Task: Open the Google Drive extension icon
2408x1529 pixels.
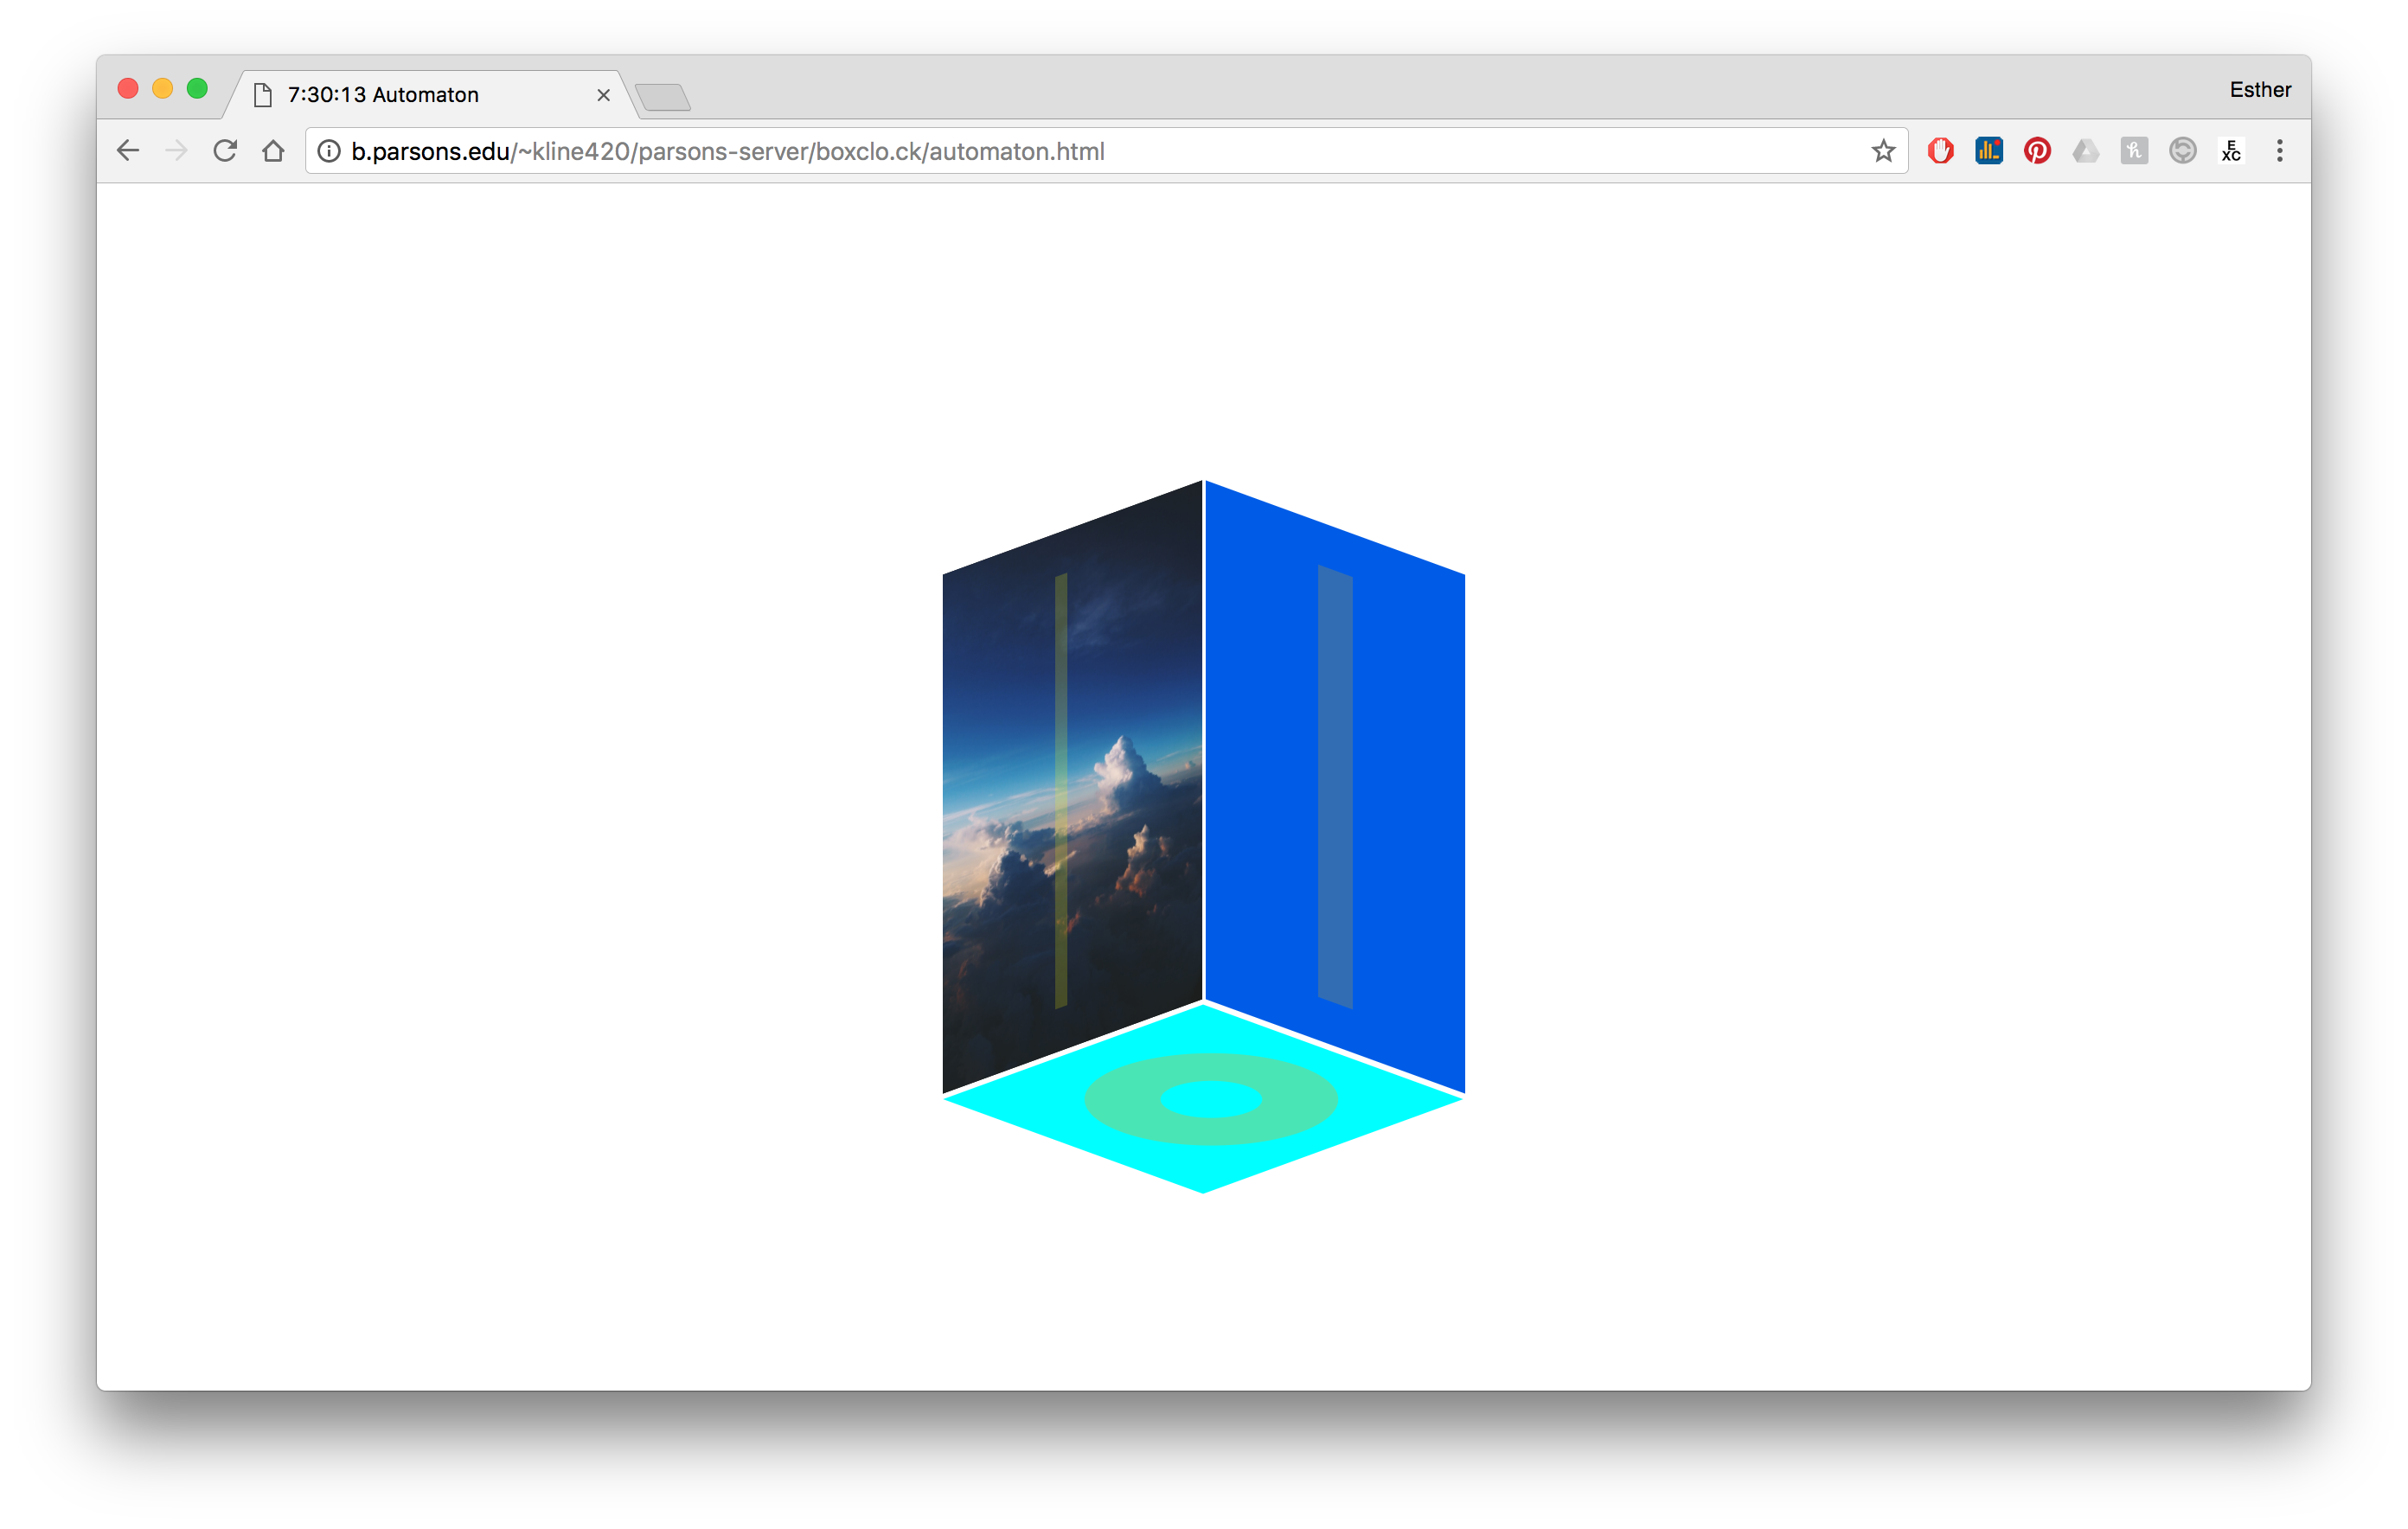Action: pyautogui.click(x=2085, y=151)
